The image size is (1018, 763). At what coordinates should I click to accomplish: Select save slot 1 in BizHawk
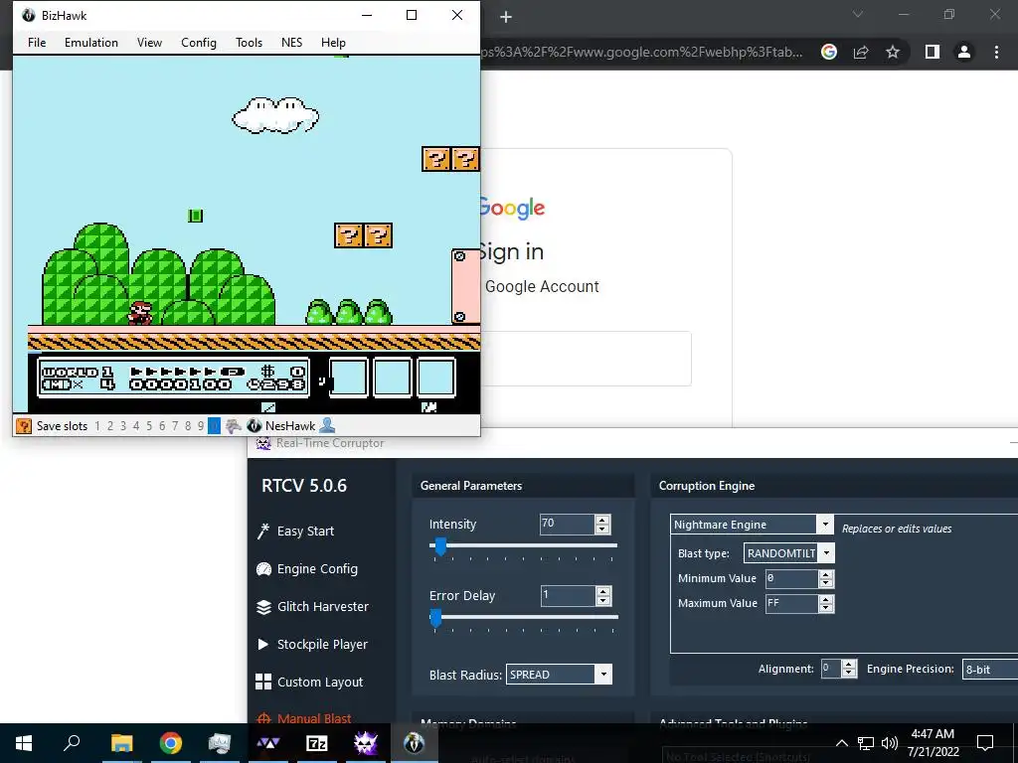point(97,425)
